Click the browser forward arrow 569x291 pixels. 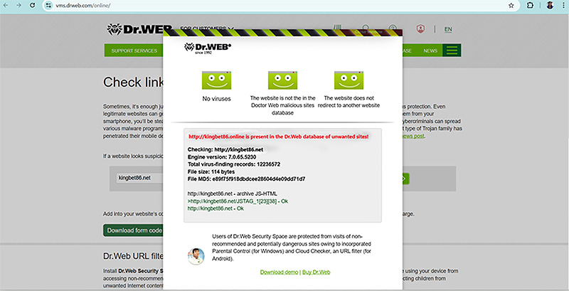[19, 6]
